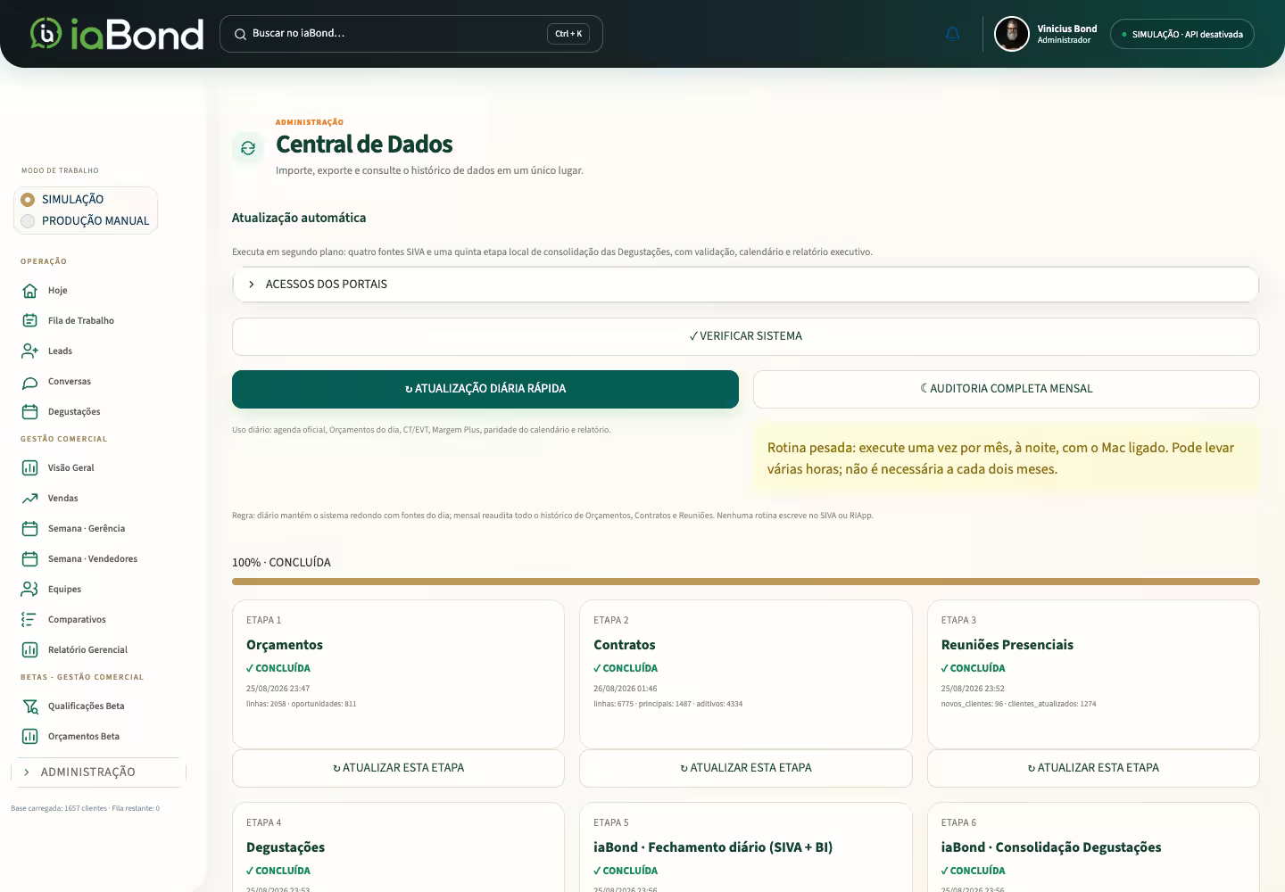
Task: Update the Orçamentos etapa
Action: (398, 768)
